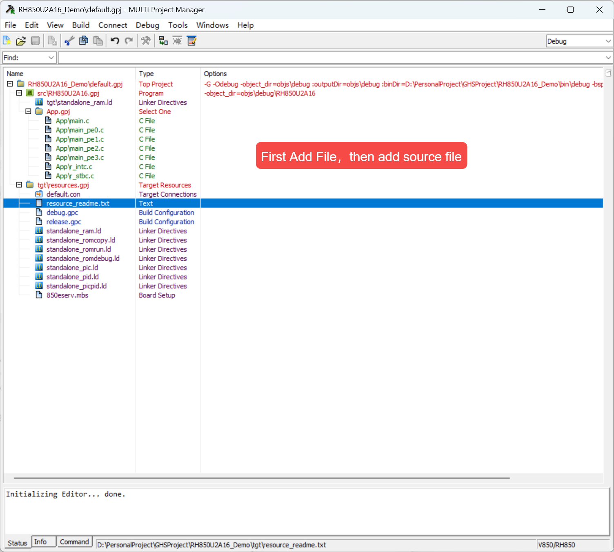
Task: Click the Copy toolbar icon
Action: point(84,41)
